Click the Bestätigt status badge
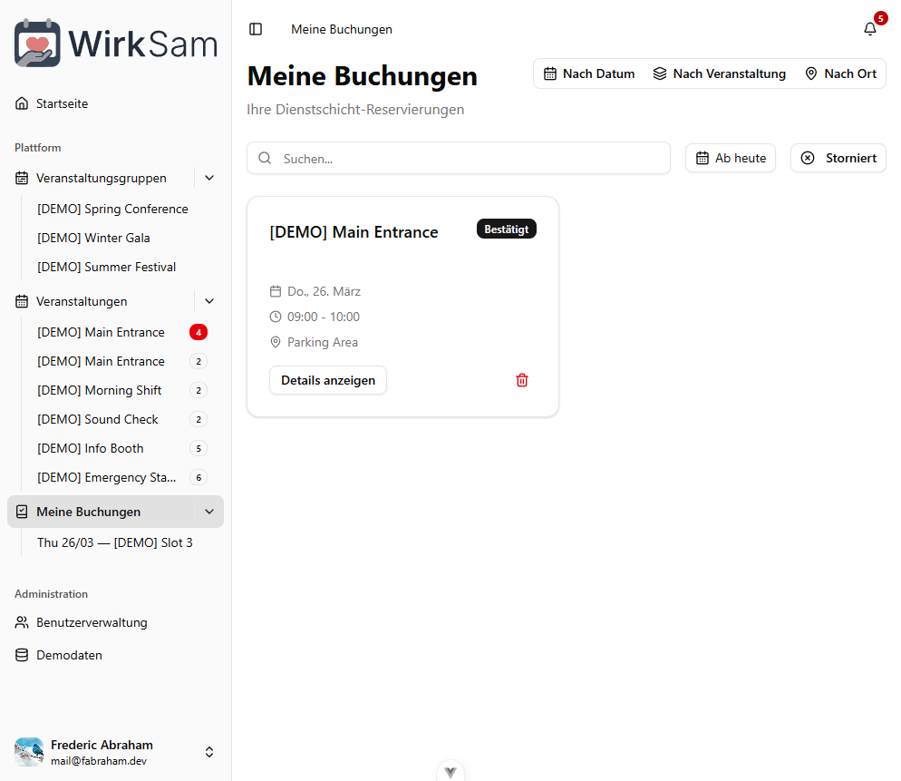The height and width of the screenshot is (781, 901). pyautogui.click(x=506, y=229)
